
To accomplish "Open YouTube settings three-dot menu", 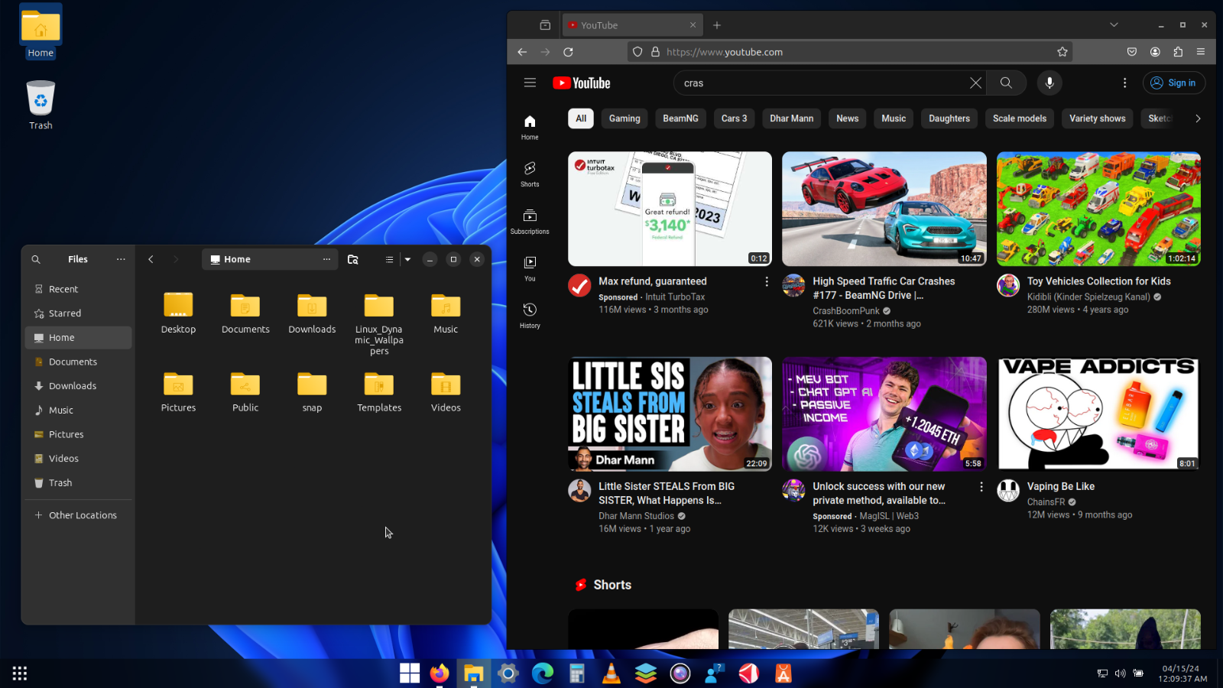I will click(x=1124, y=83).
